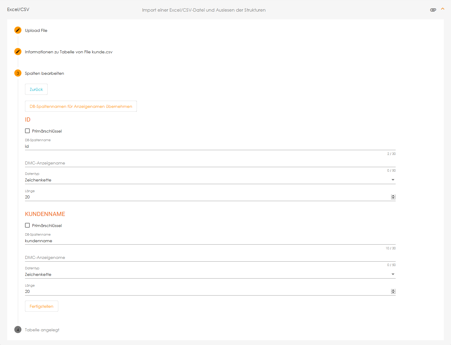The width and height of the screenshot is (451, 345).
Task: Click step 3 circle Spalten bearbeiten
Action: (x=18, y=73)
